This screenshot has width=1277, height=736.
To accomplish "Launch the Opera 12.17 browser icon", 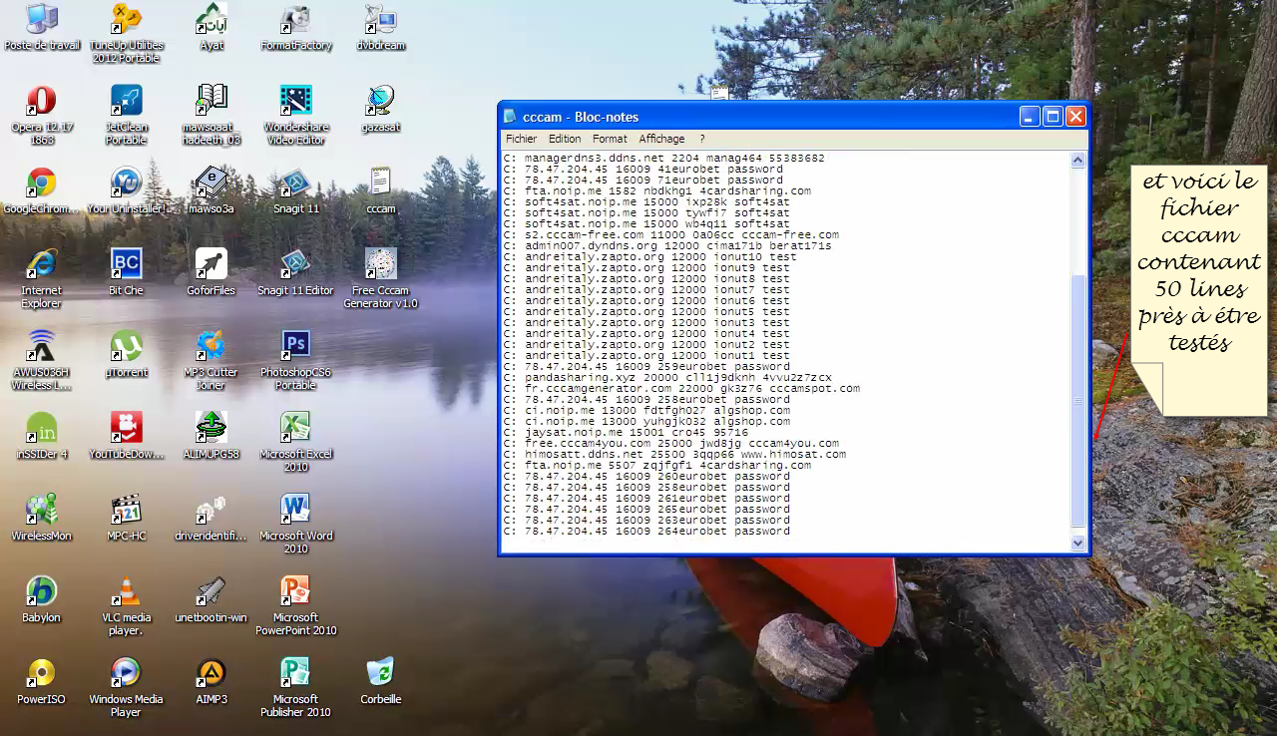I will coord(41,102).
